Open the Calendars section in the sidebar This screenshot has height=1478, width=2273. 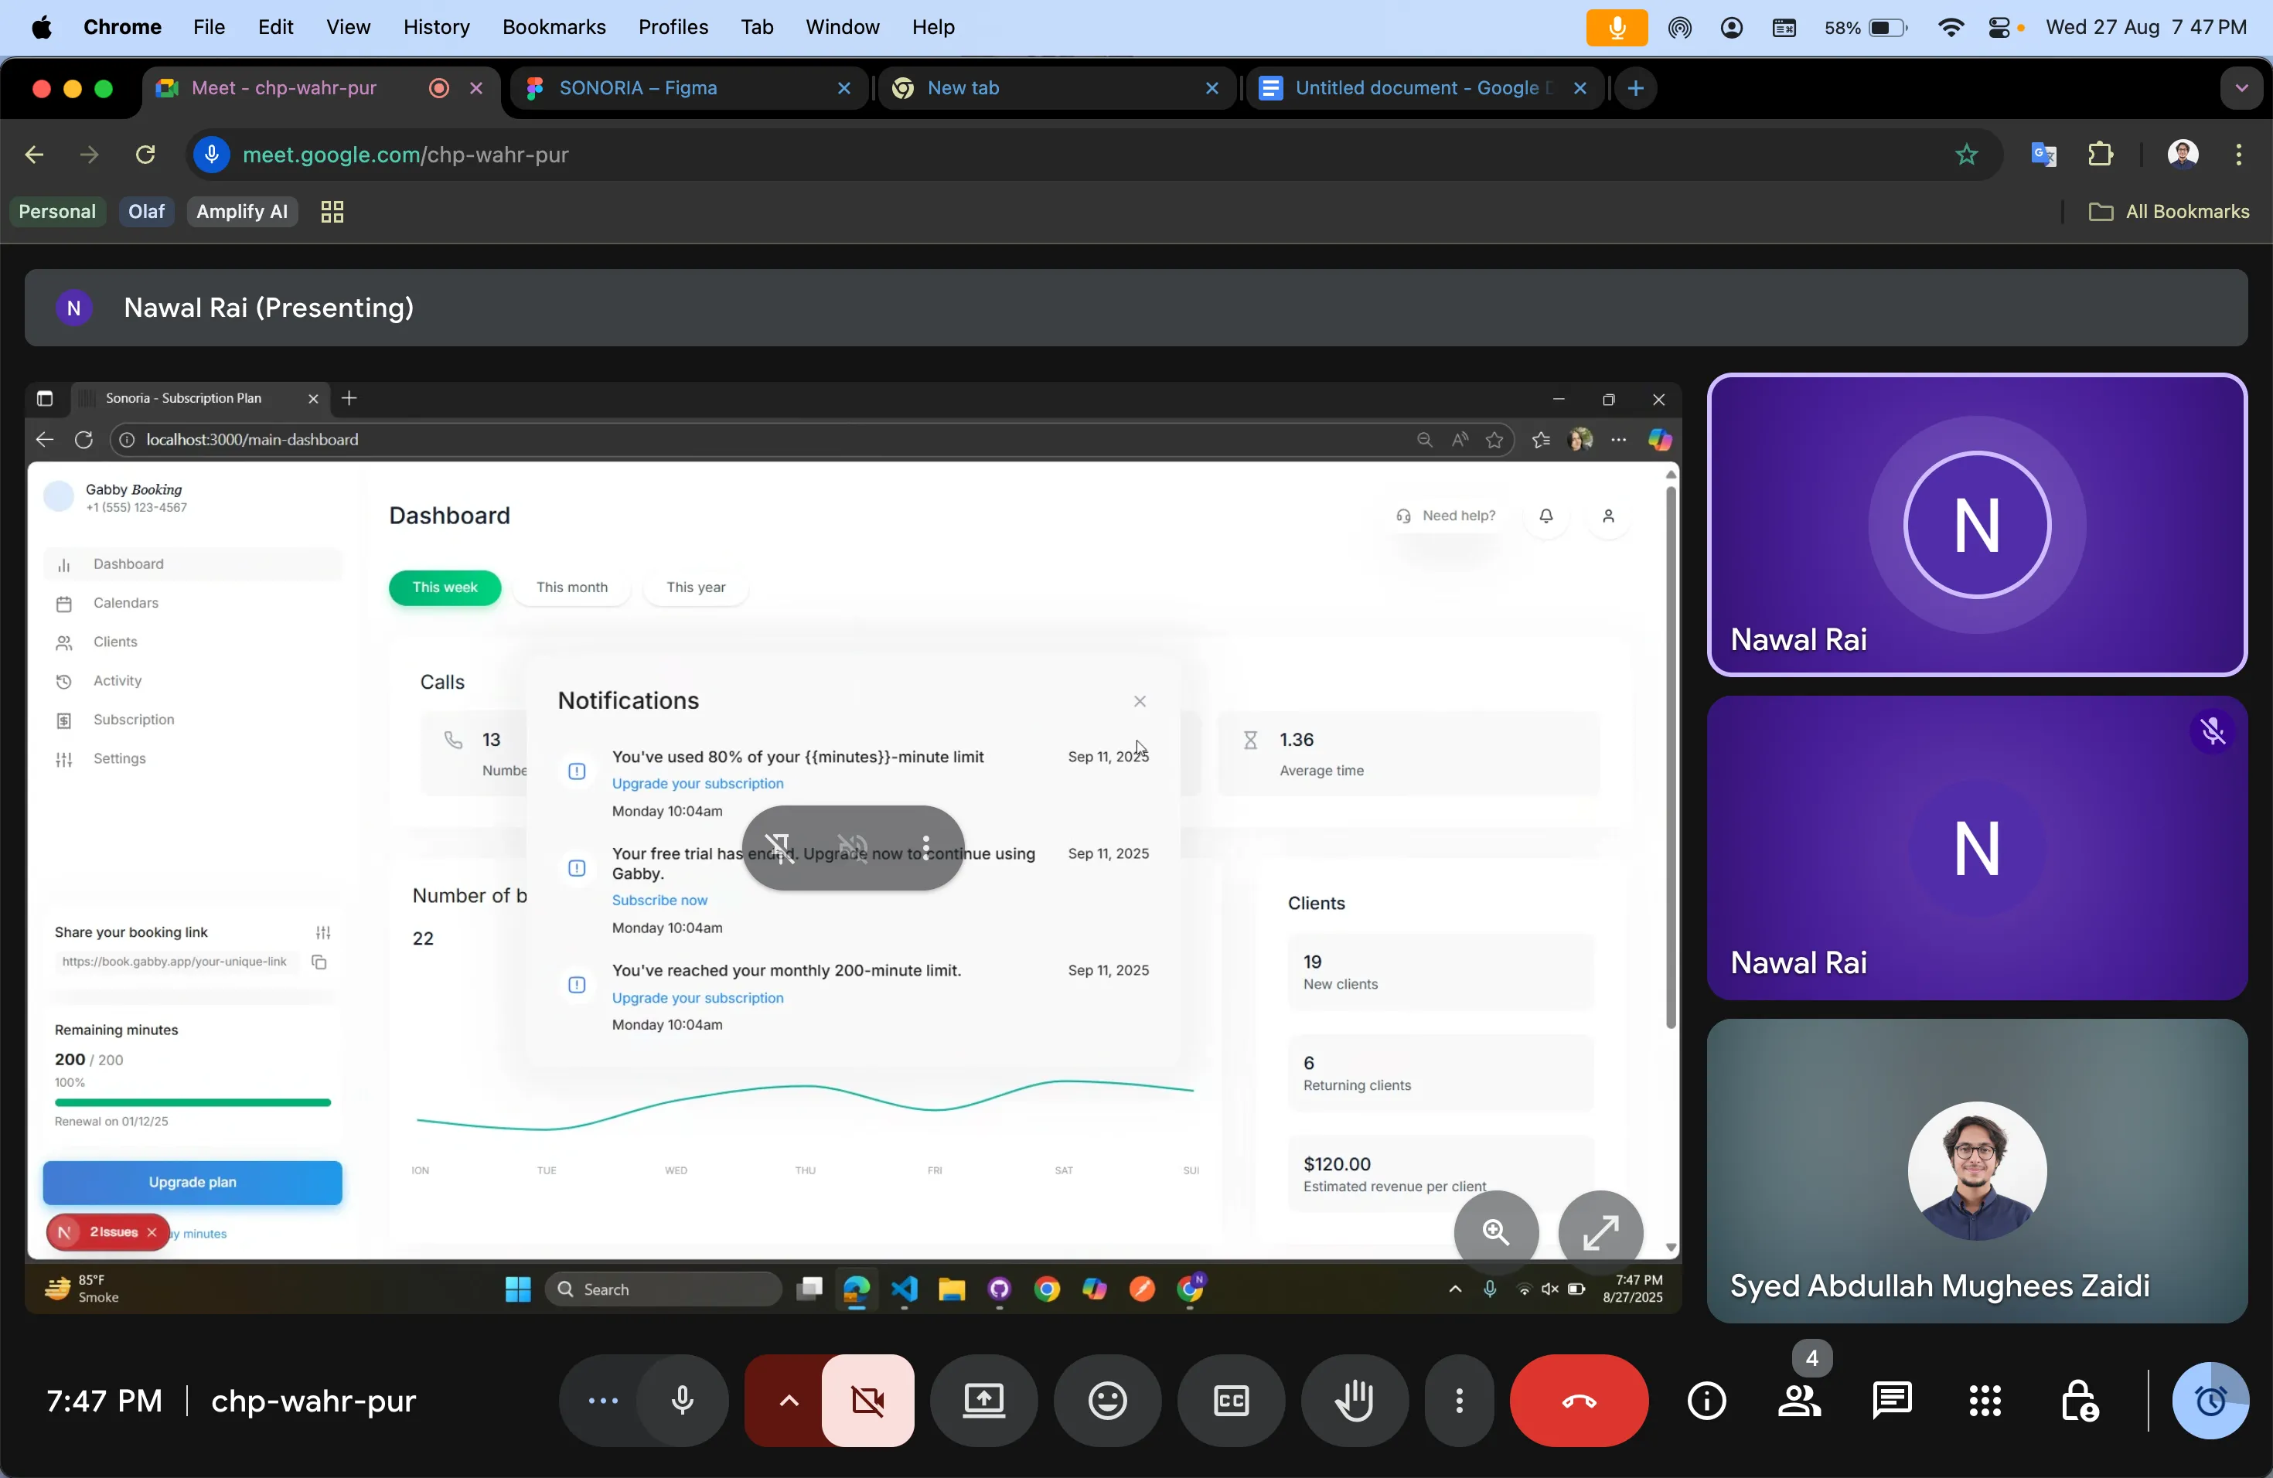(126, 602)
